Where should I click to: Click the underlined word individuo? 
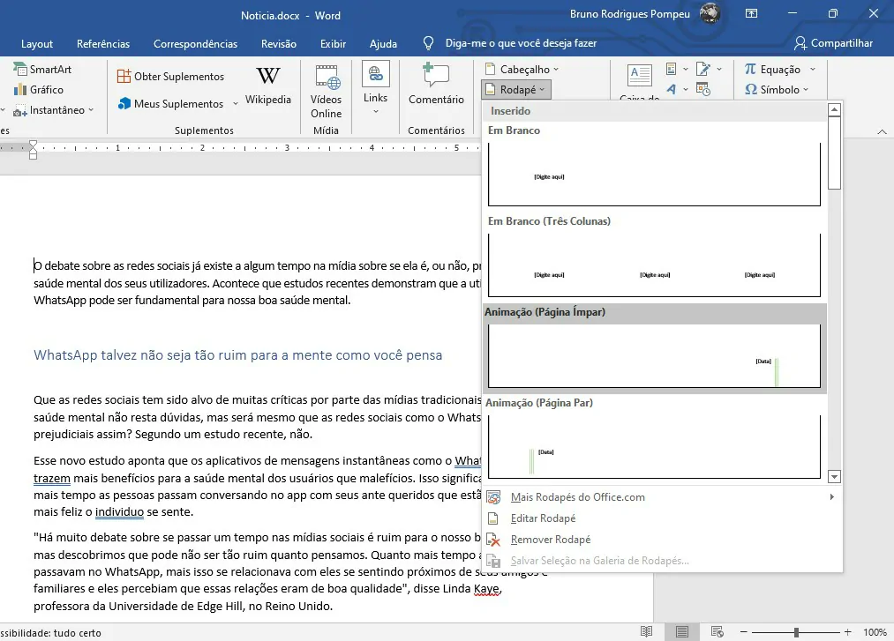pos(119,511)
